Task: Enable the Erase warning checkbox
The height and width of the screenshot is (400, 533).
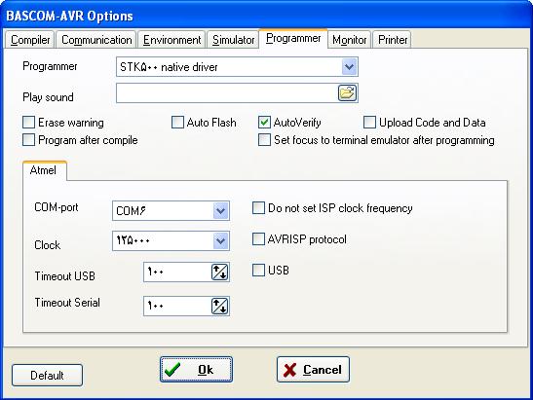Action: click(28, 123)
